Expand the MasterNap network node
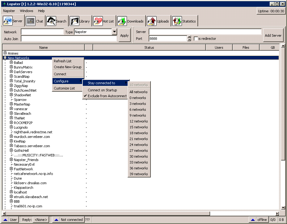Image resolution: width=287 pixels, height=224 pixels. [11, 104]
